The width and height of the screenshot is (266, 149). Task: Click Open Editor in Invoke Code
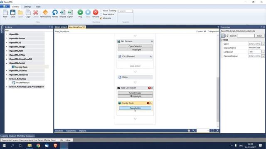click(135, 108)
